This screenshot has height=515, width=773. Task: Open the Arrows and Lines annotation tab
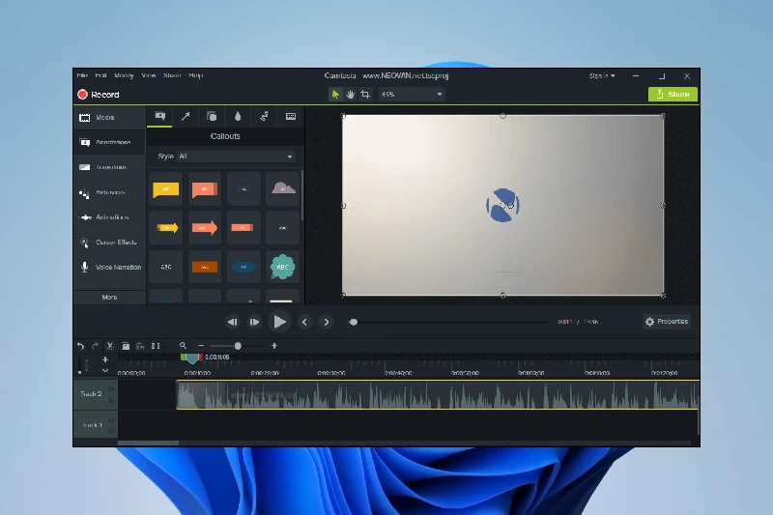pos(186,116)
